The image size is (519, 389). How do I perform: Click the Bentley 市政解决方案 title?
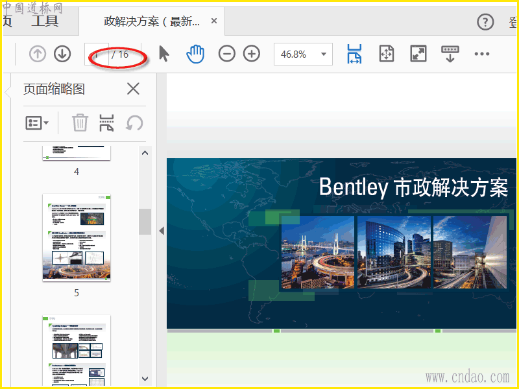413,187
